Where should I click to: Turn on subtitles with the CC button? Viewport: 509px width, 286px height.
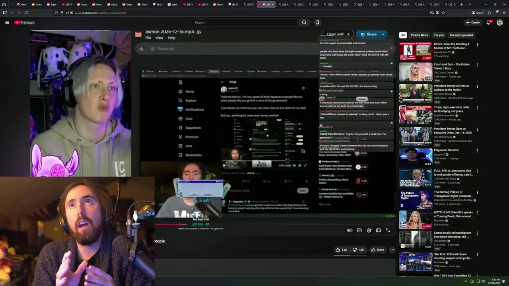coord(359,230)
